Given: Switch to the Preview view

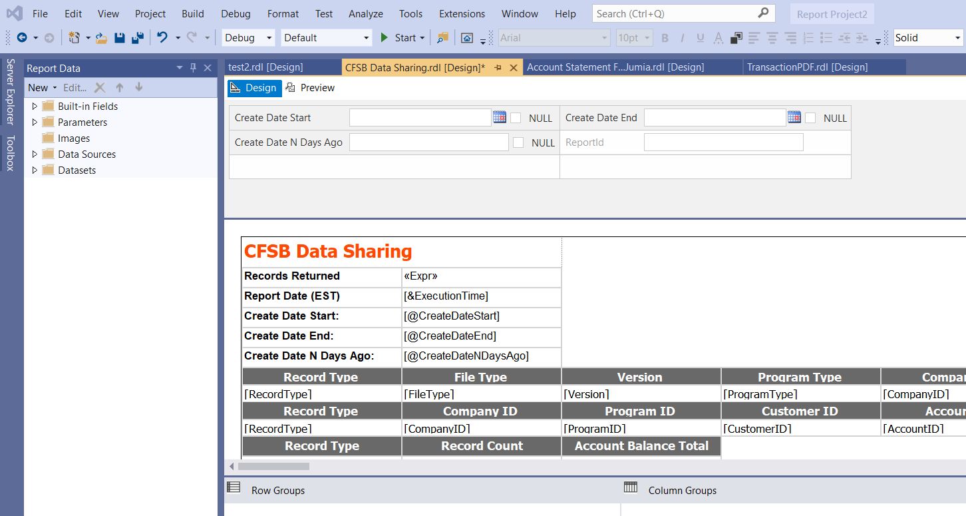Looking at the screenshot, I should [310, 88].
